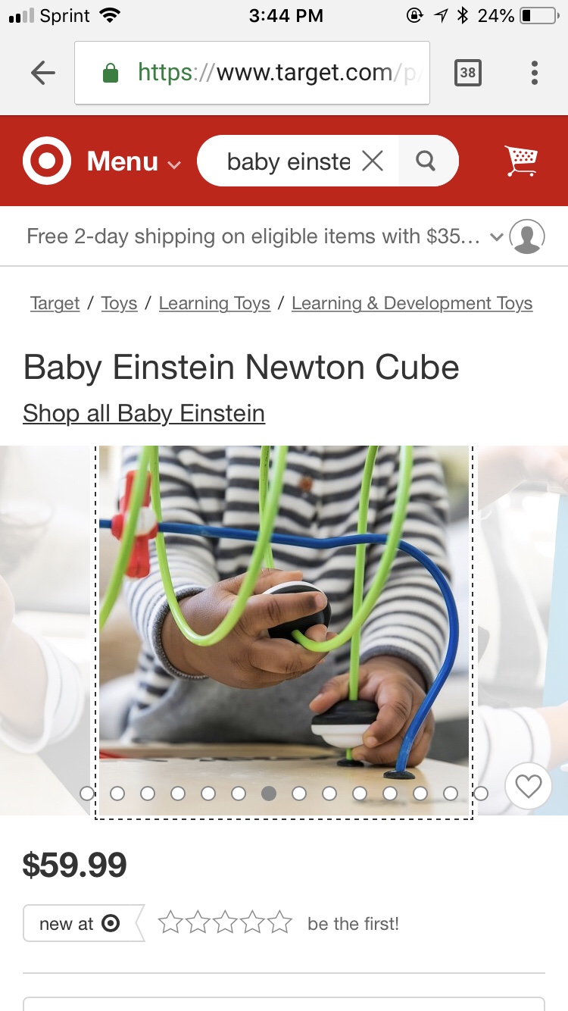
Task: Expand the Menu dropdown
Action: point(134,161)
